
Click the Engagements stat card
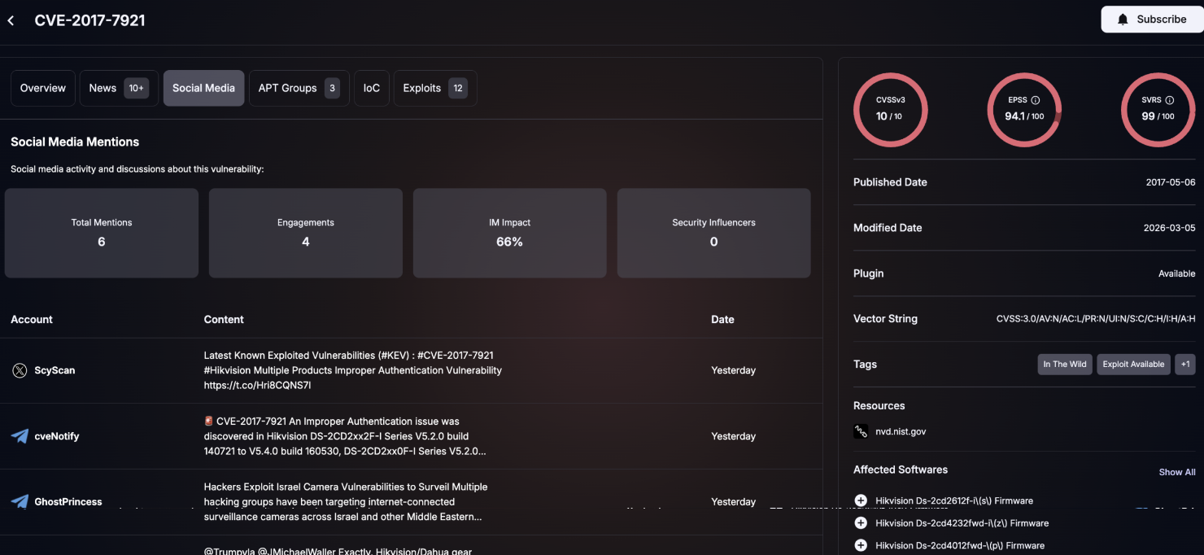coord(306,234)
